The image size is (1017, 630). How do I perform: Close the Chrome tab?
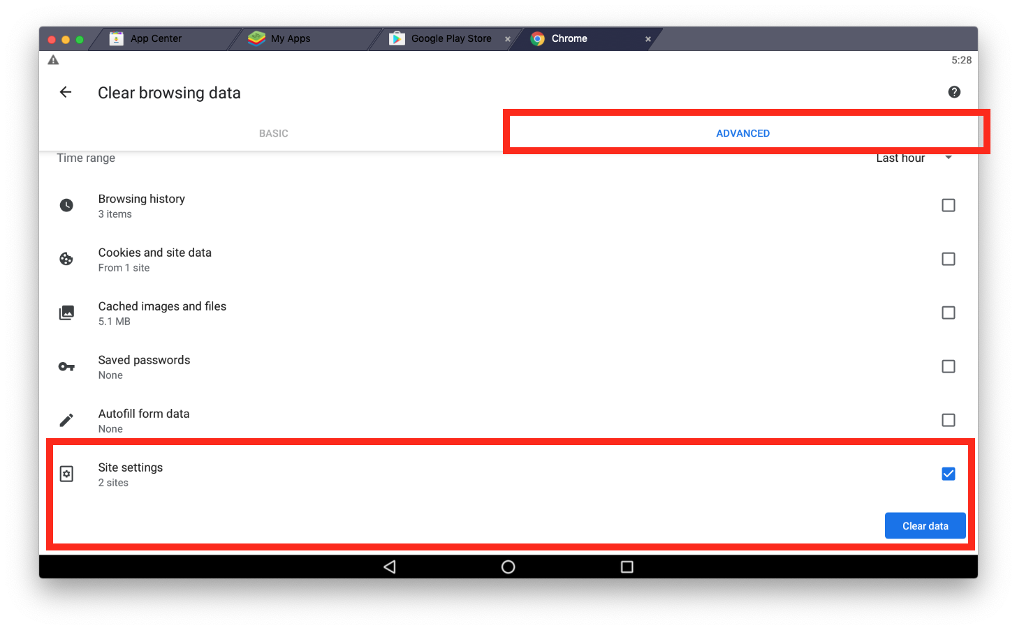point(648,39)
